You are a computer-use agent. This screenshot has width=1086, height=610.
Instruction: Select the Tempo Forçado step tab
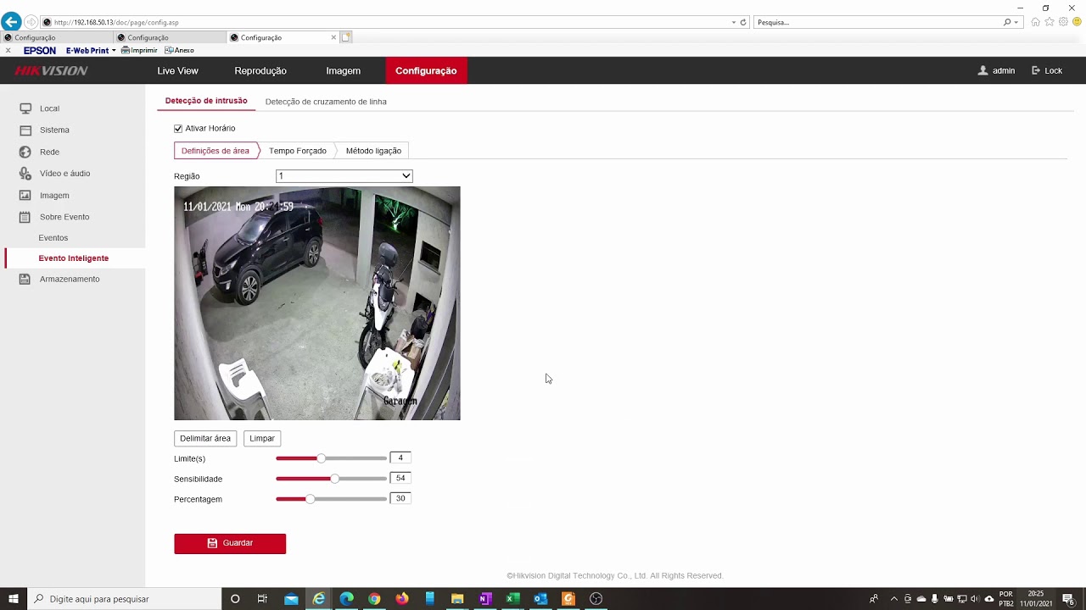coord(298,151)
